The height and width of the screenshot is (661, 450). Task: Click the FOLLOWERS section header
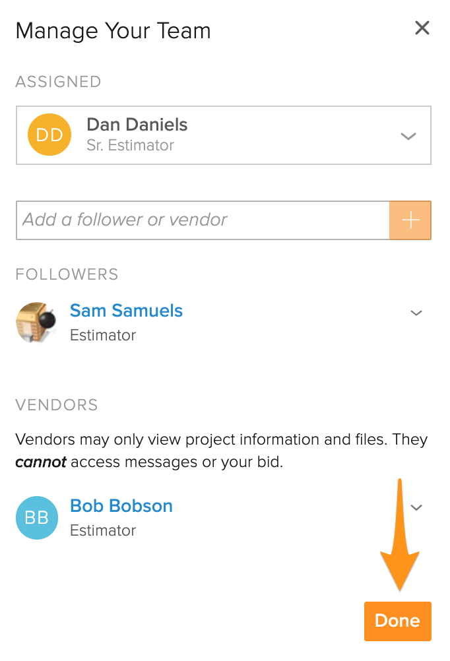[x=67, y=274]
